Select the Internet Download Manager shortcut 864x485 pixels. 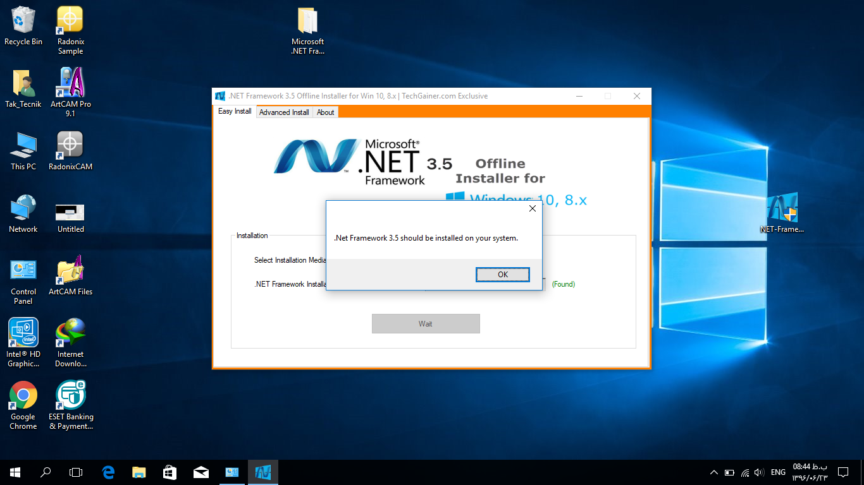pyautogui.click(x=70, y=343)
